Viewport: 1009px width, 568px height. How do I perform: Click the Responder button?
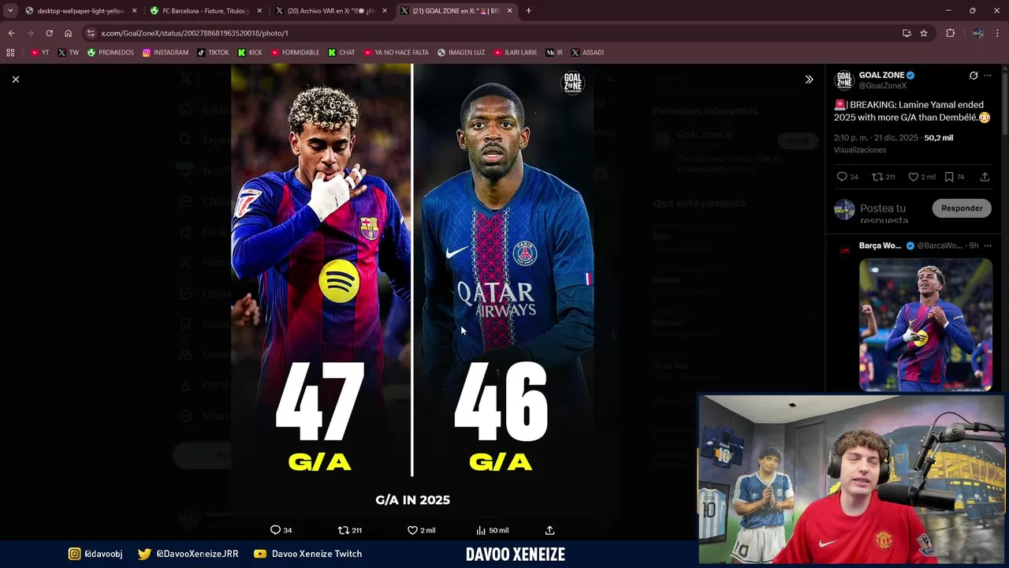click(x=962, y=208)
